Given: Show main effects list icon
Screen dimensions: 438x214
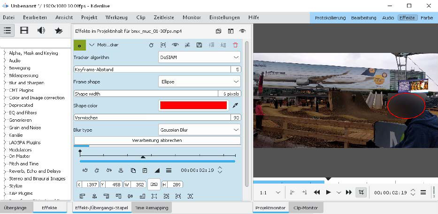Looking at the screenshot, I should [7, 30].
